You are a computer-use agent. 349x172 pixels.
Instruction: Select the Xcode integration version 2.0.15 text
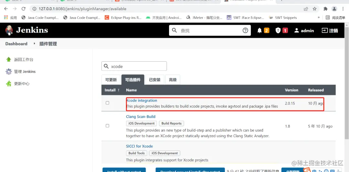(290, 103)
